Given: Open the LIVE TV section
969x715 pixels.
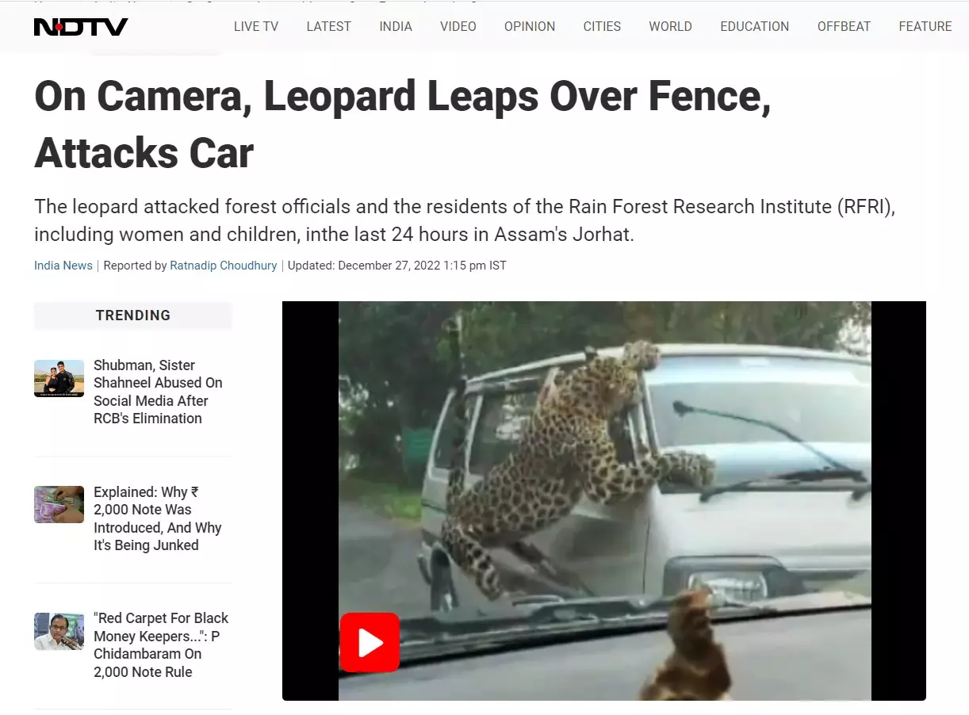Looking at the screenshot, I should pos(256,26).
